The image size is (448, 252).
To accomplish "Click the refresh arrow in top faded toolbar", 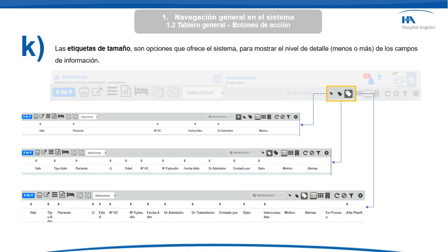I will coord(387,93).
